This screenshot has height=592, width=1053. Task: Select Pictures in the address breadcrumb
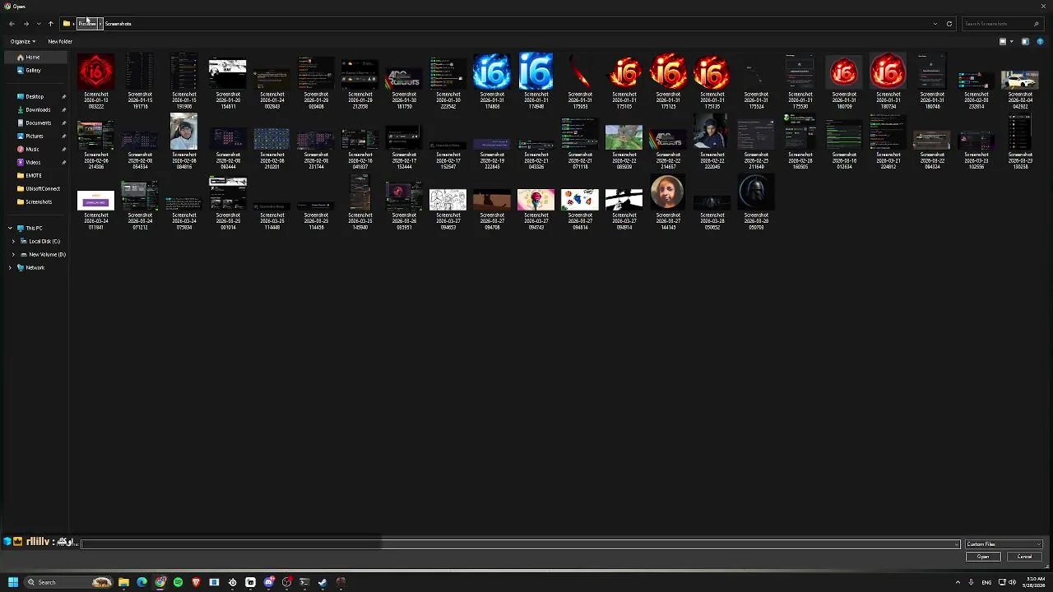pos(87,24)
